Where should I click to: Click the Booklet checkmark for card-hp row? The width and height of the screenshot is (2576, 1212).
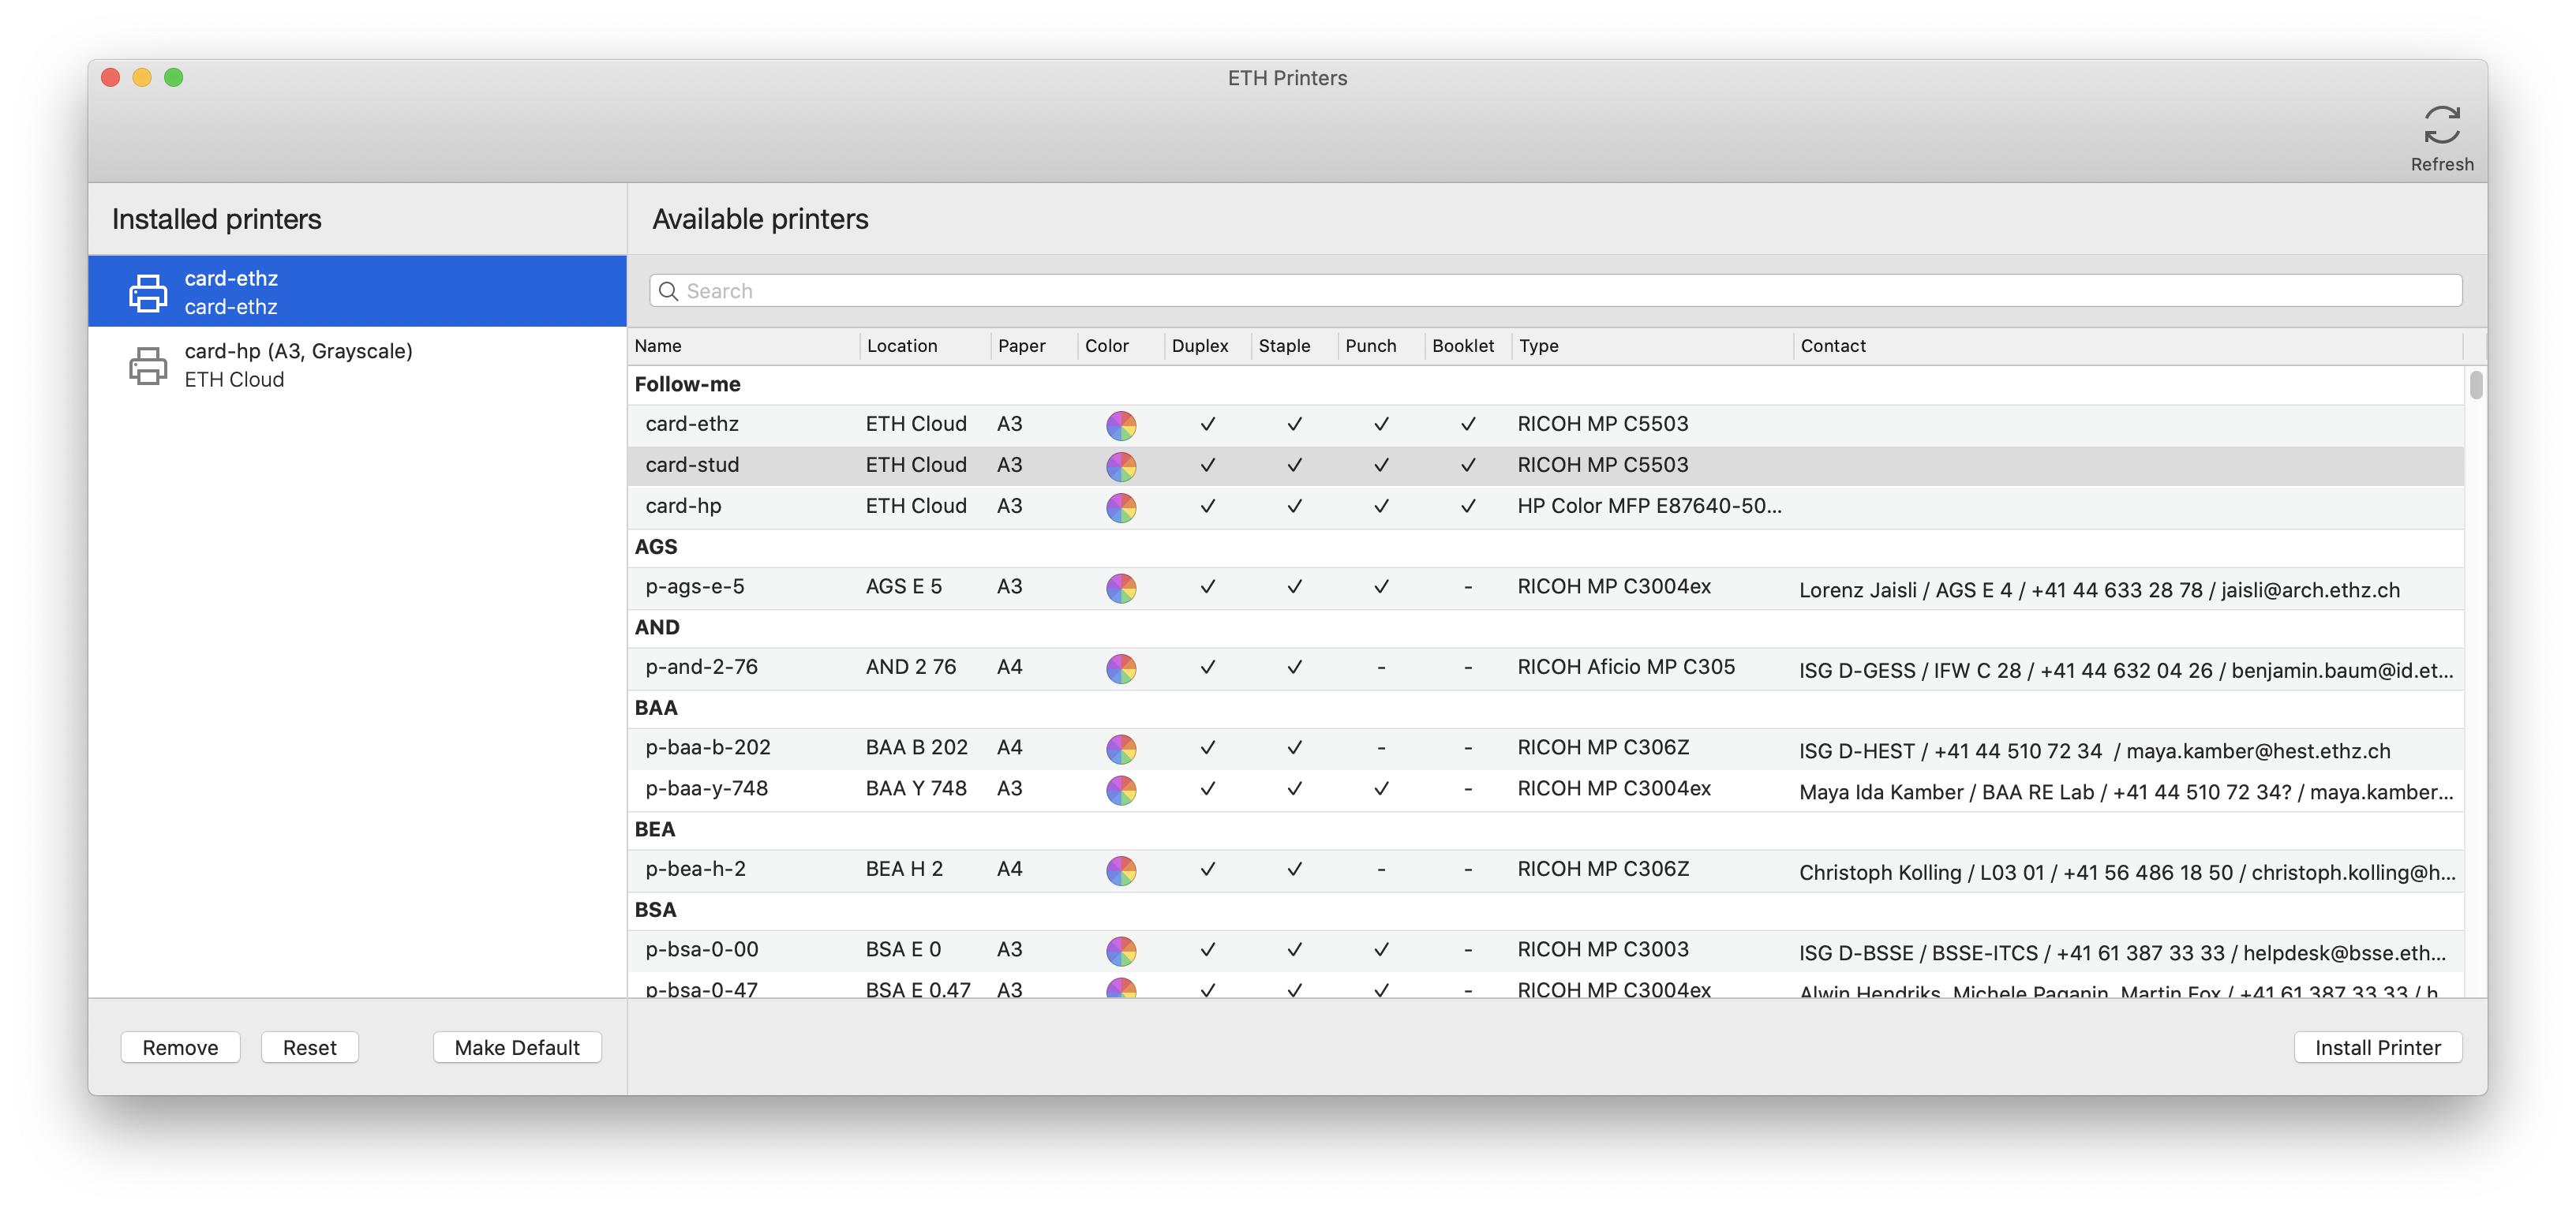pos(1467,506)
